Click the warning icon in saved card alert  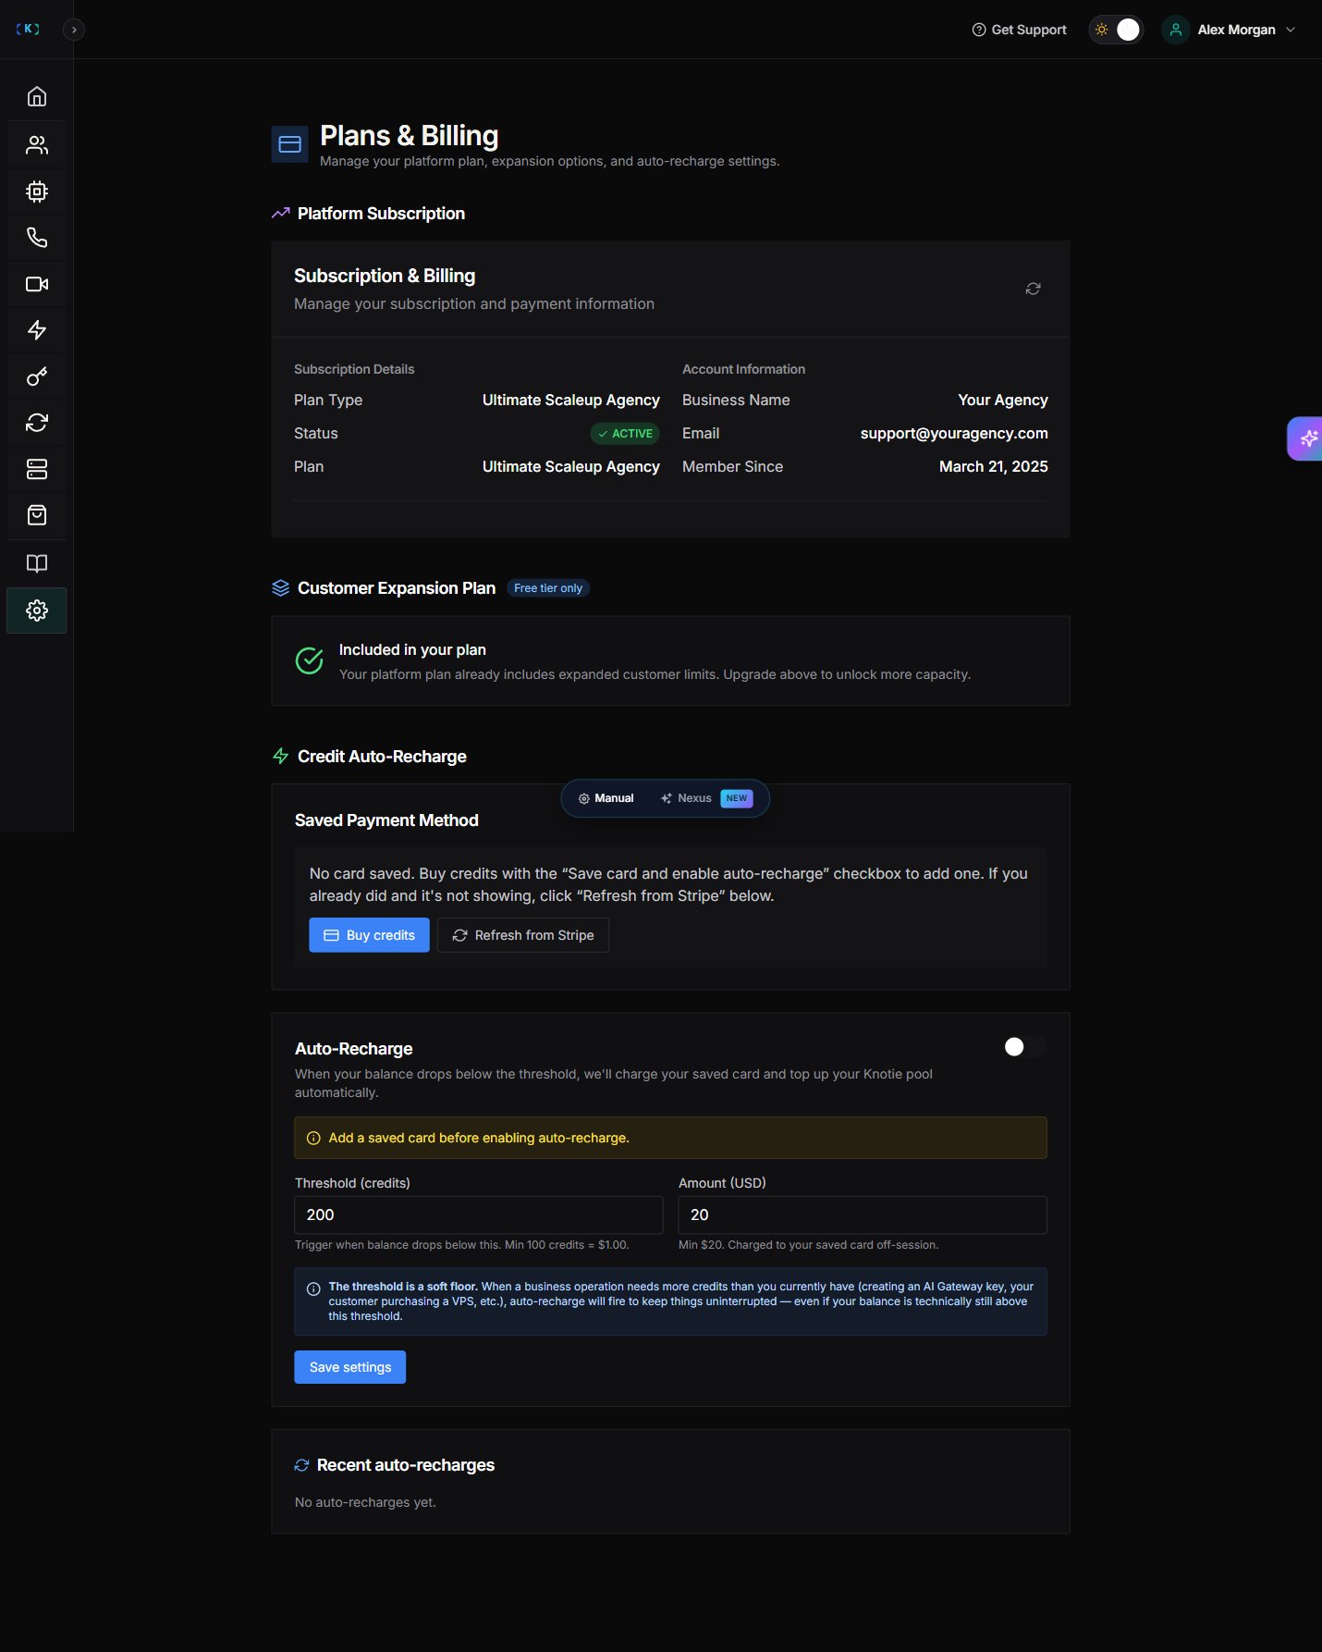(x=313, y=1138)
